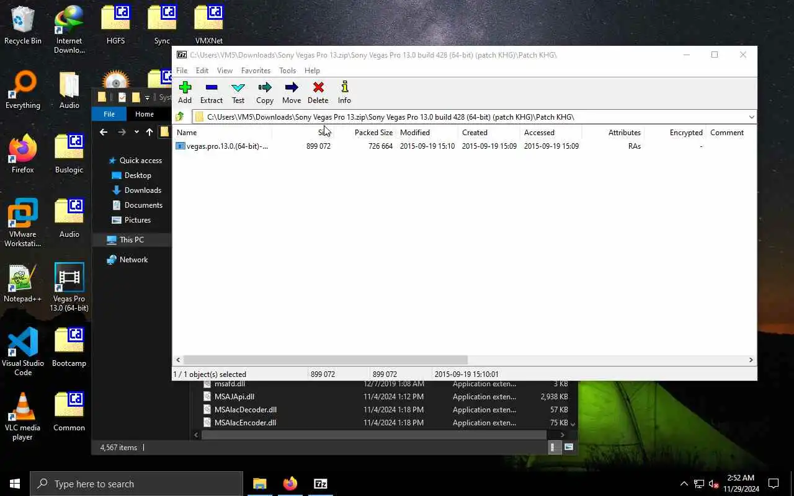The image size is (794, 496).
Task: Sort by the Modified column header
Action: [427, 133]
